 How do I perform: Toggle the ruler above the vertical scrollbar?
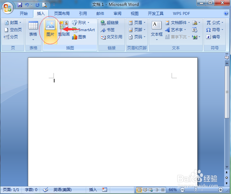tap(227, 57)
